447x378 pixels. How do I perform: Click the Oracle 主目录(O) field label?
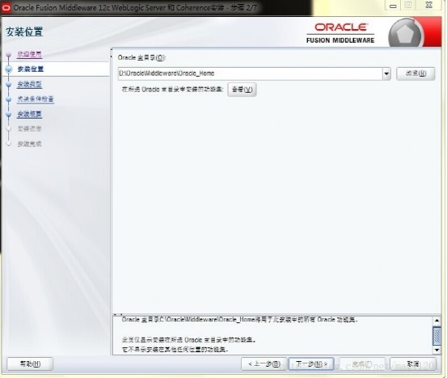[141, 57]
